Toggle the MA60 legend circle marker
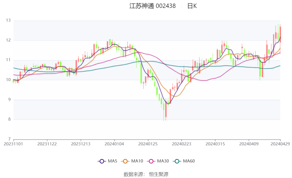 (177, 161)
